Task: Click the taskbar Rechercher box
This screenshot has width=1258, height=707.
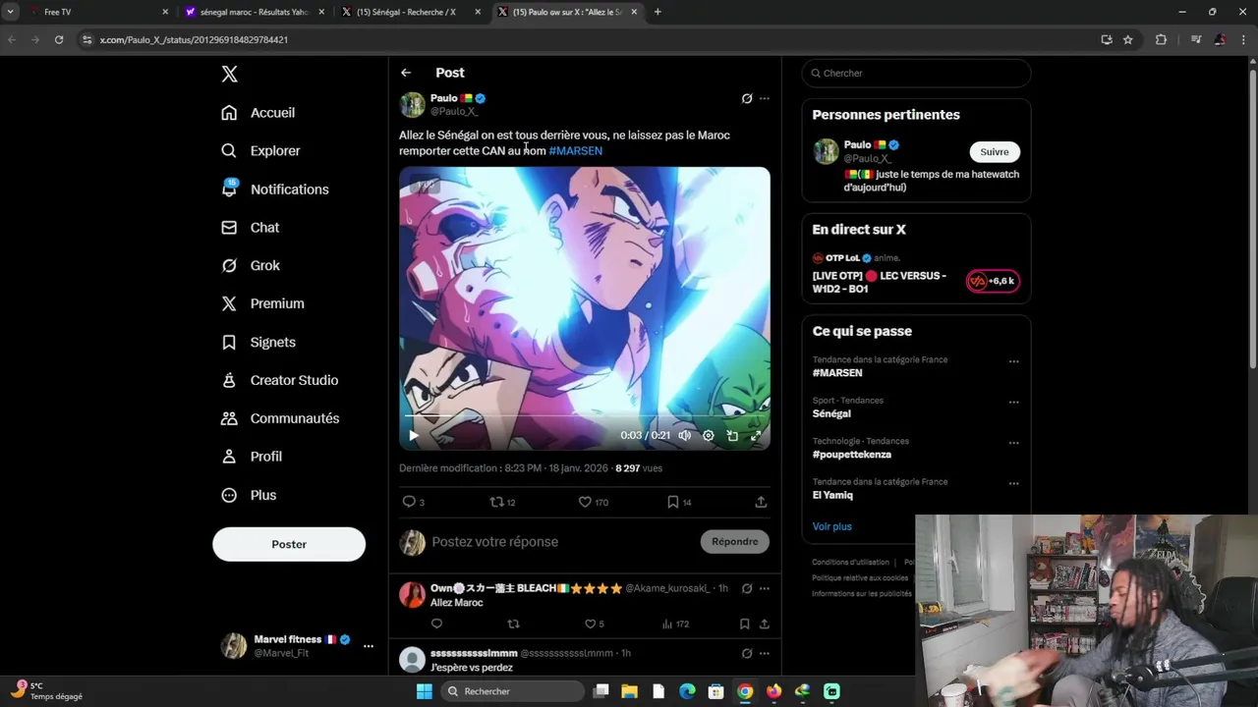Action: (511, 691)
